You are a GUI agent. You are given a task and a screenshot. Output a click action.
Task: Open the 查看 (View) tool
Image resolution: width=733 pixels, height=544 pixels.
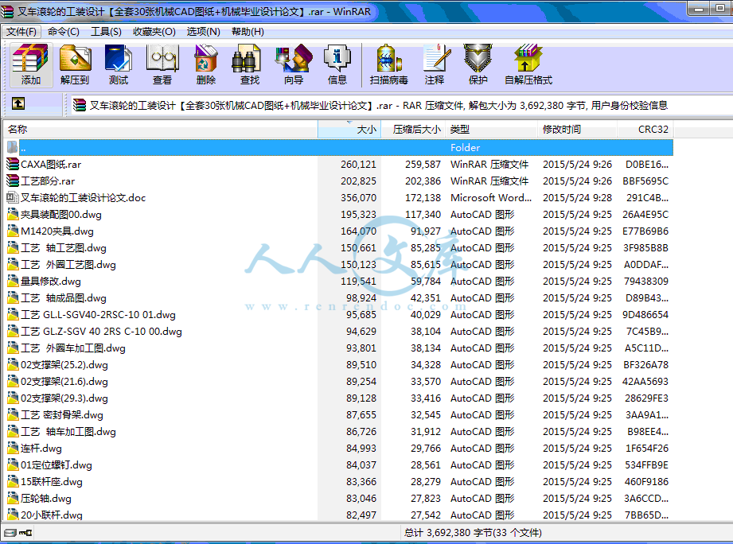pyautogui.click(x=162, y=64)
